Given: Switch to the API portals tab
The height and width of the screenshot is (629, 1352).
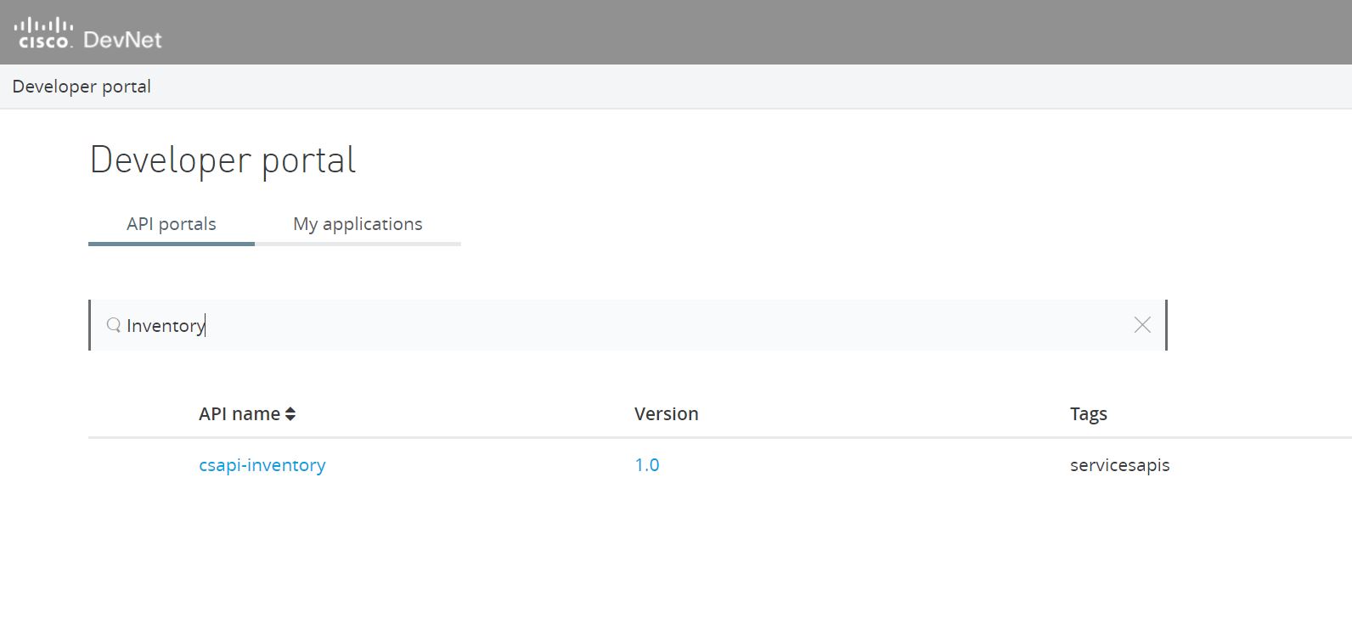Looking at the screenshot, I should pos(172,224).
